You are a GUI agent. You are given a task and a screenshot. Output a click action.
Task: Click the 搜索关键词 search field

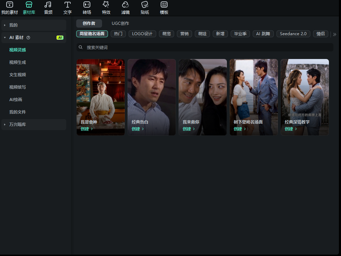click(205, 47)
